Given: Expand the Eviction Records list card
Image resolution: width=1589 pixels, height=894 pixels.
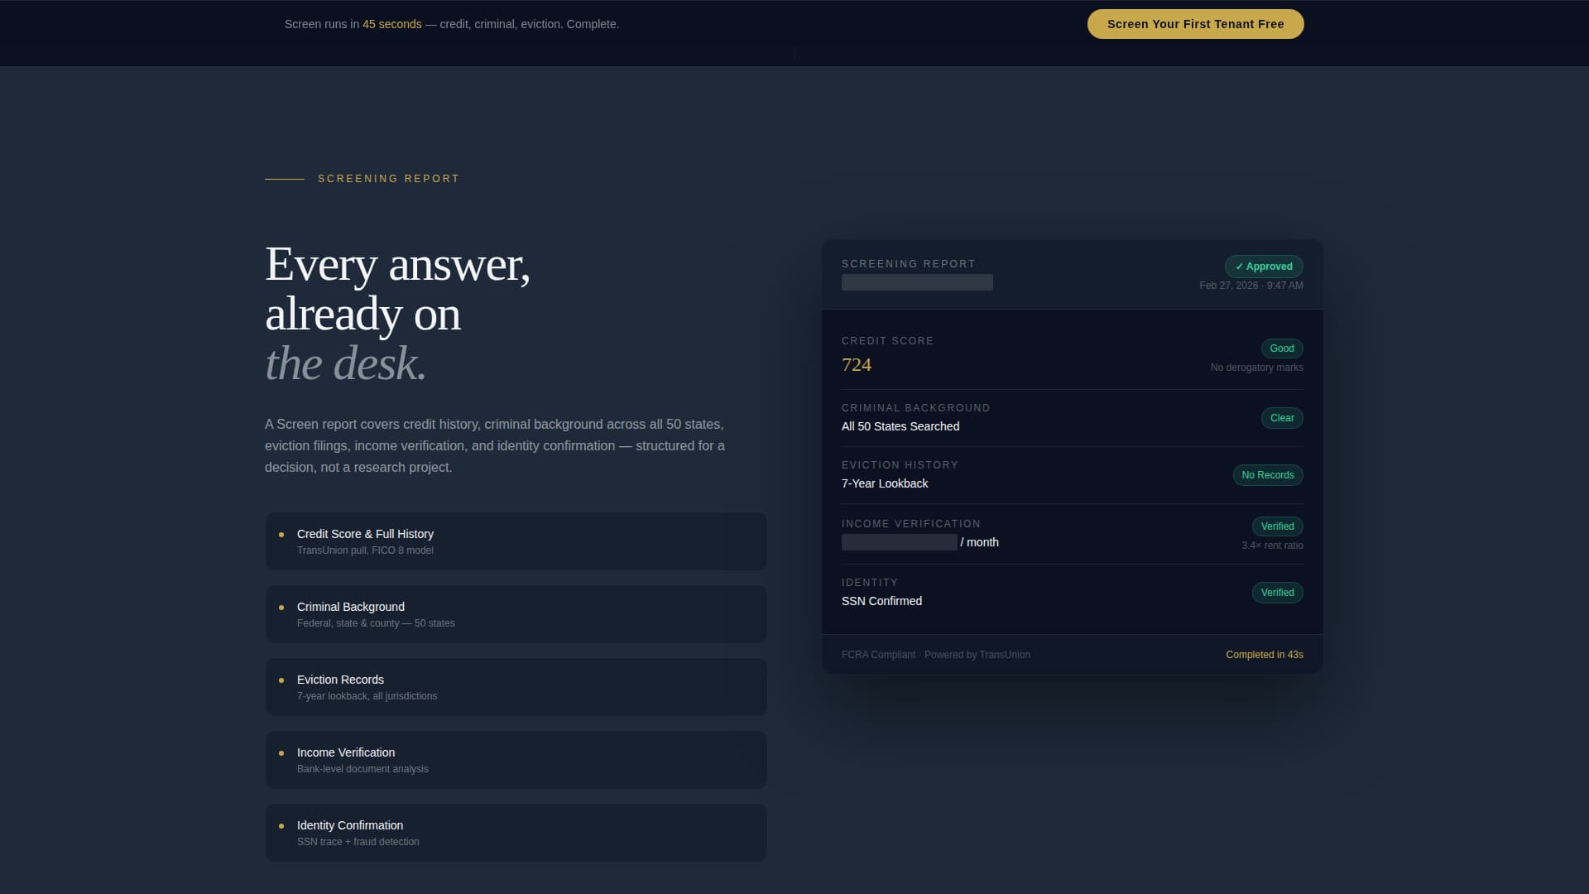Looking at the screenshot, I should [x=516, y=686].
